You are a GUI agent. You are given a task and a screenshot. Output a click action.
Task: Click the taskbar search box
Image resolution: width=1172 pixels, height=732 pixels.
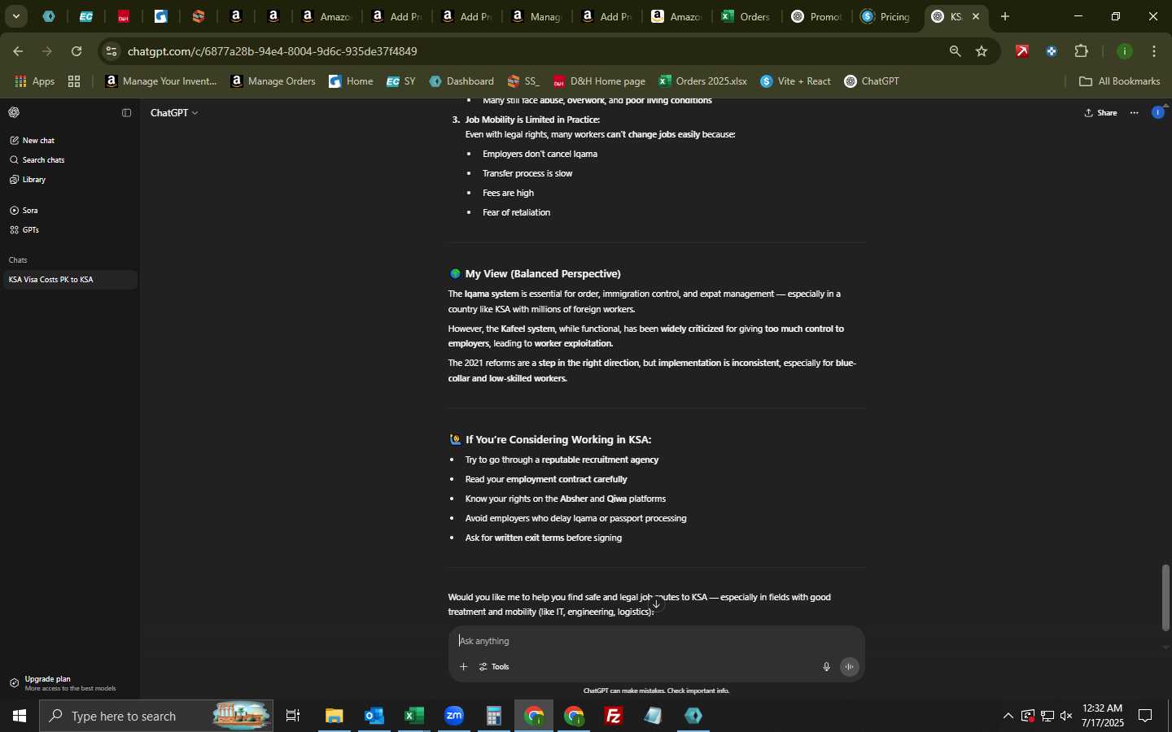pos(156,717)
